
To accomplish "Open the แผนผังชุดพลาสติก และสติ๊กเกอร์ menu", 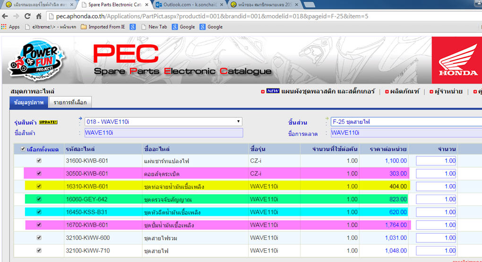I will coord(328,91).
